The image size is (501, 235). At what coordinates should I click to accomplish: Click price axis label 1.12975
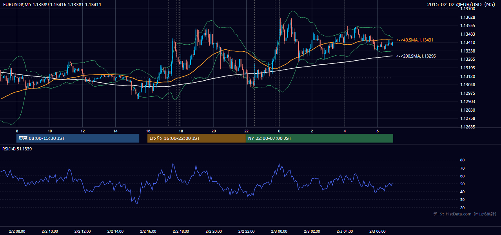[x=468, y=93]
